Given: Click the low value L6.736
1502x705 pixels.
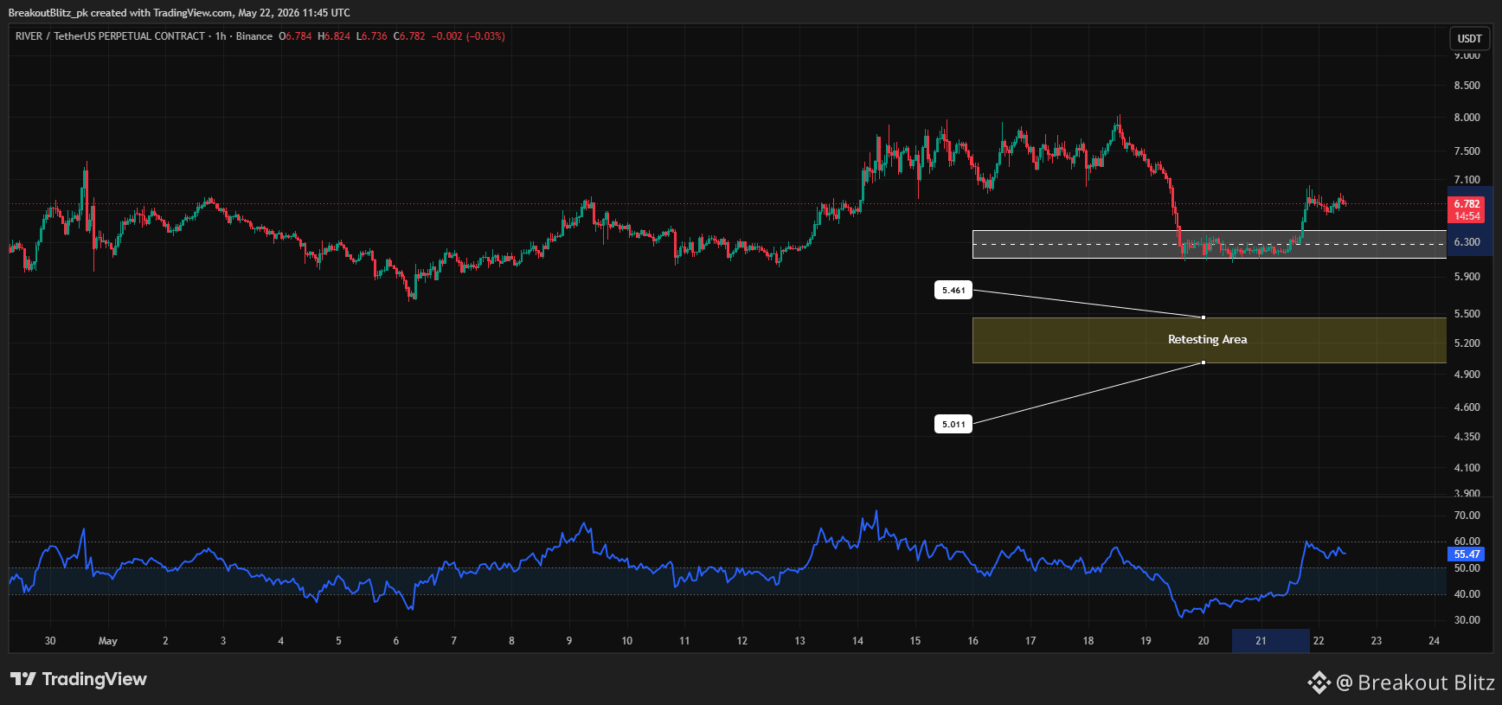Looking at the screenshot, I should tap(372, 36).
